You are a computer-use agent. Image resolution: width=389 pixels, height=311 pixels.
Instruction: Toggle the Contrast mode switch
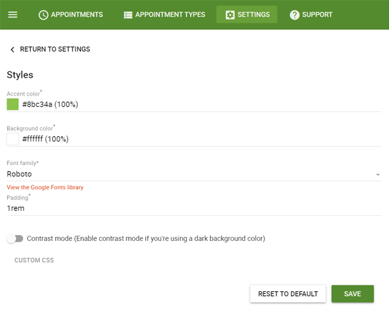(x=14, y=238)
